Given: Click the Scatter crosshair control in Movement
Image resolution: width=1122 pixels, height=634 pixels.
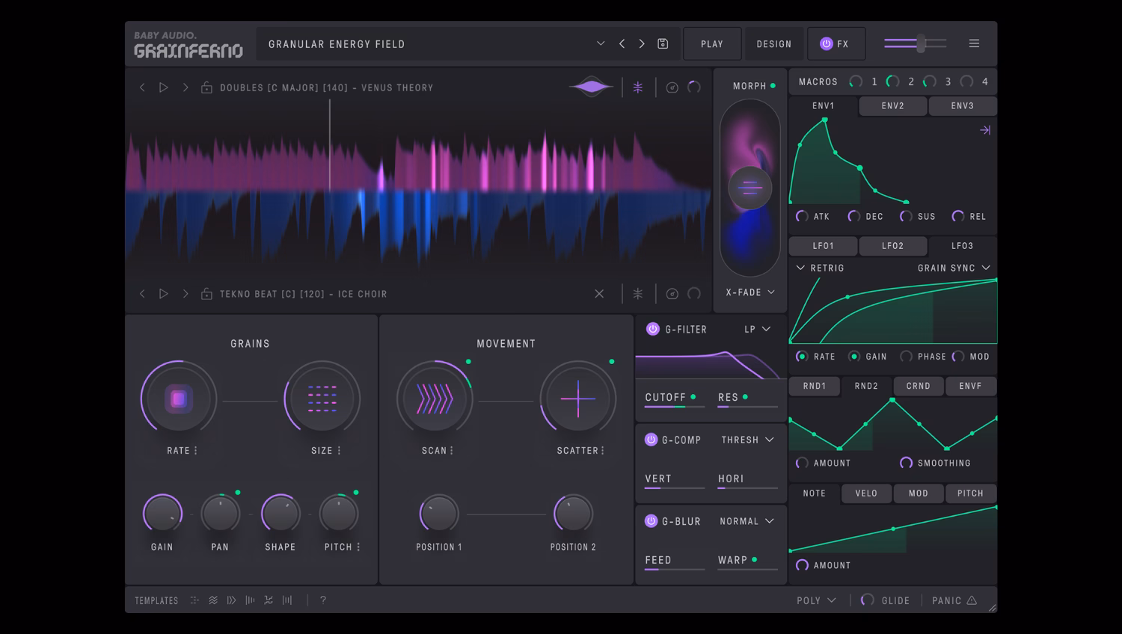Looking at the screenshot, I should pos(578,398).
